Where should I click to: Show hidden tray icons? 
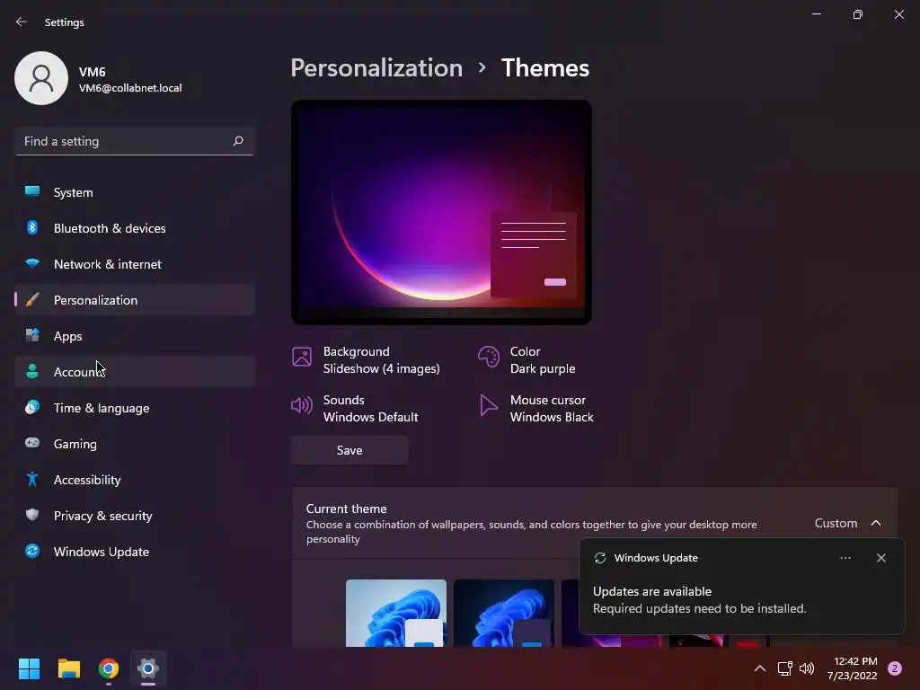[759, 668]
